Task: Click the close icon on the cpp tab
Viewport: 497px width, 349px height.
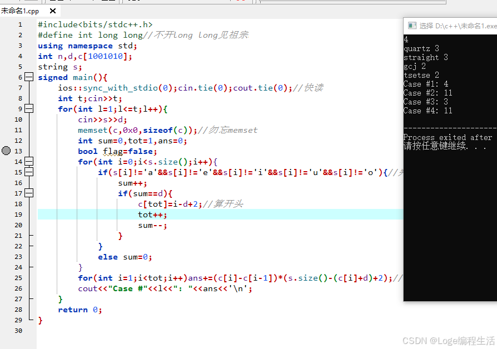Action: 53,10
